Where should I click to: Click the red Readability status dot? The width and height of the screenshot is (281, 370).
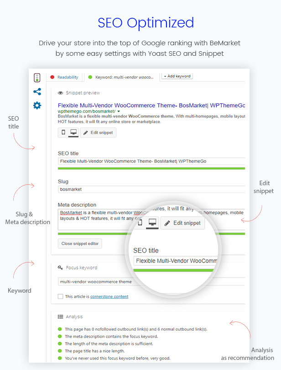(52, 77)
